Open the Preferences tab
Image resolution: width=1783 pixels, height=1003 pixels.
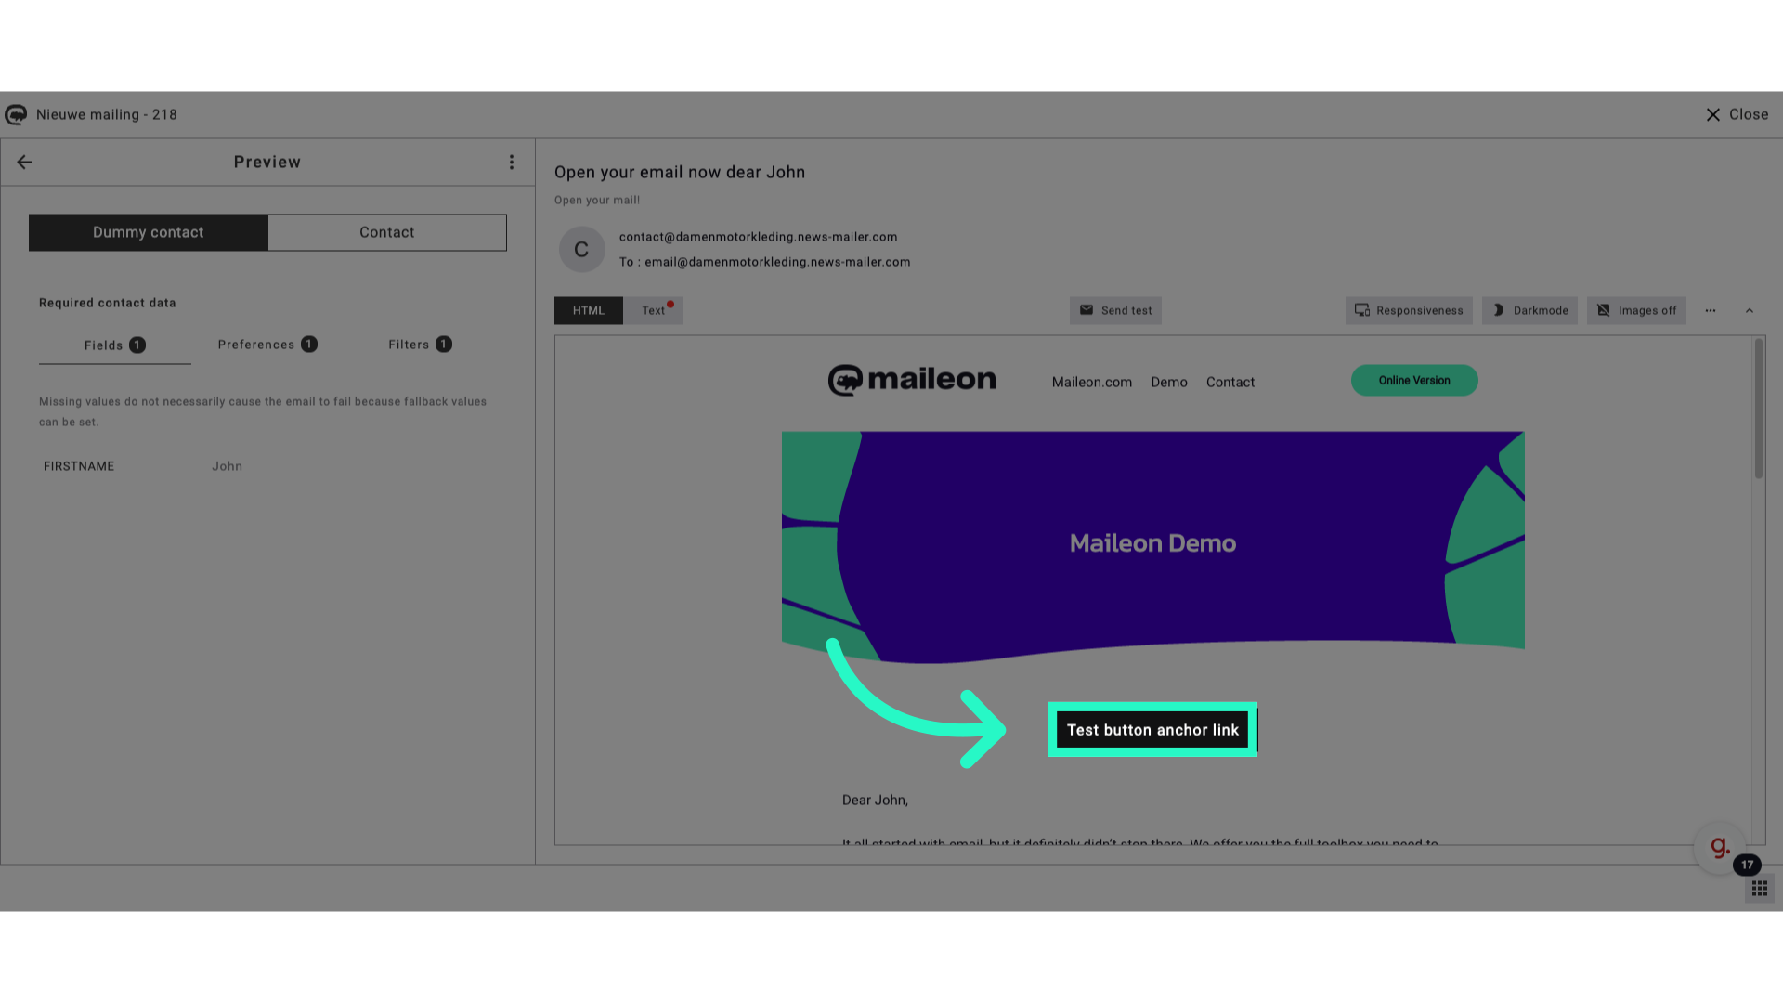point(267,345)
